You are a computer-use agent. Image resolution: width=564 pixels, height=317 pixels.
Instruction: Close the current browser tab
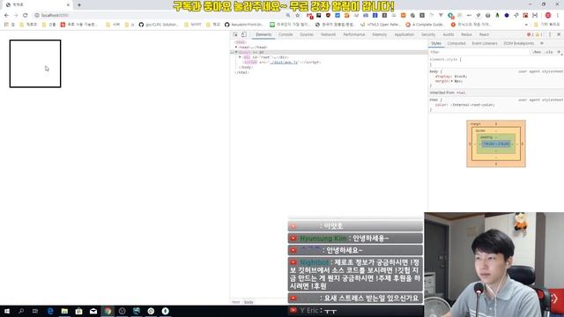68,4
